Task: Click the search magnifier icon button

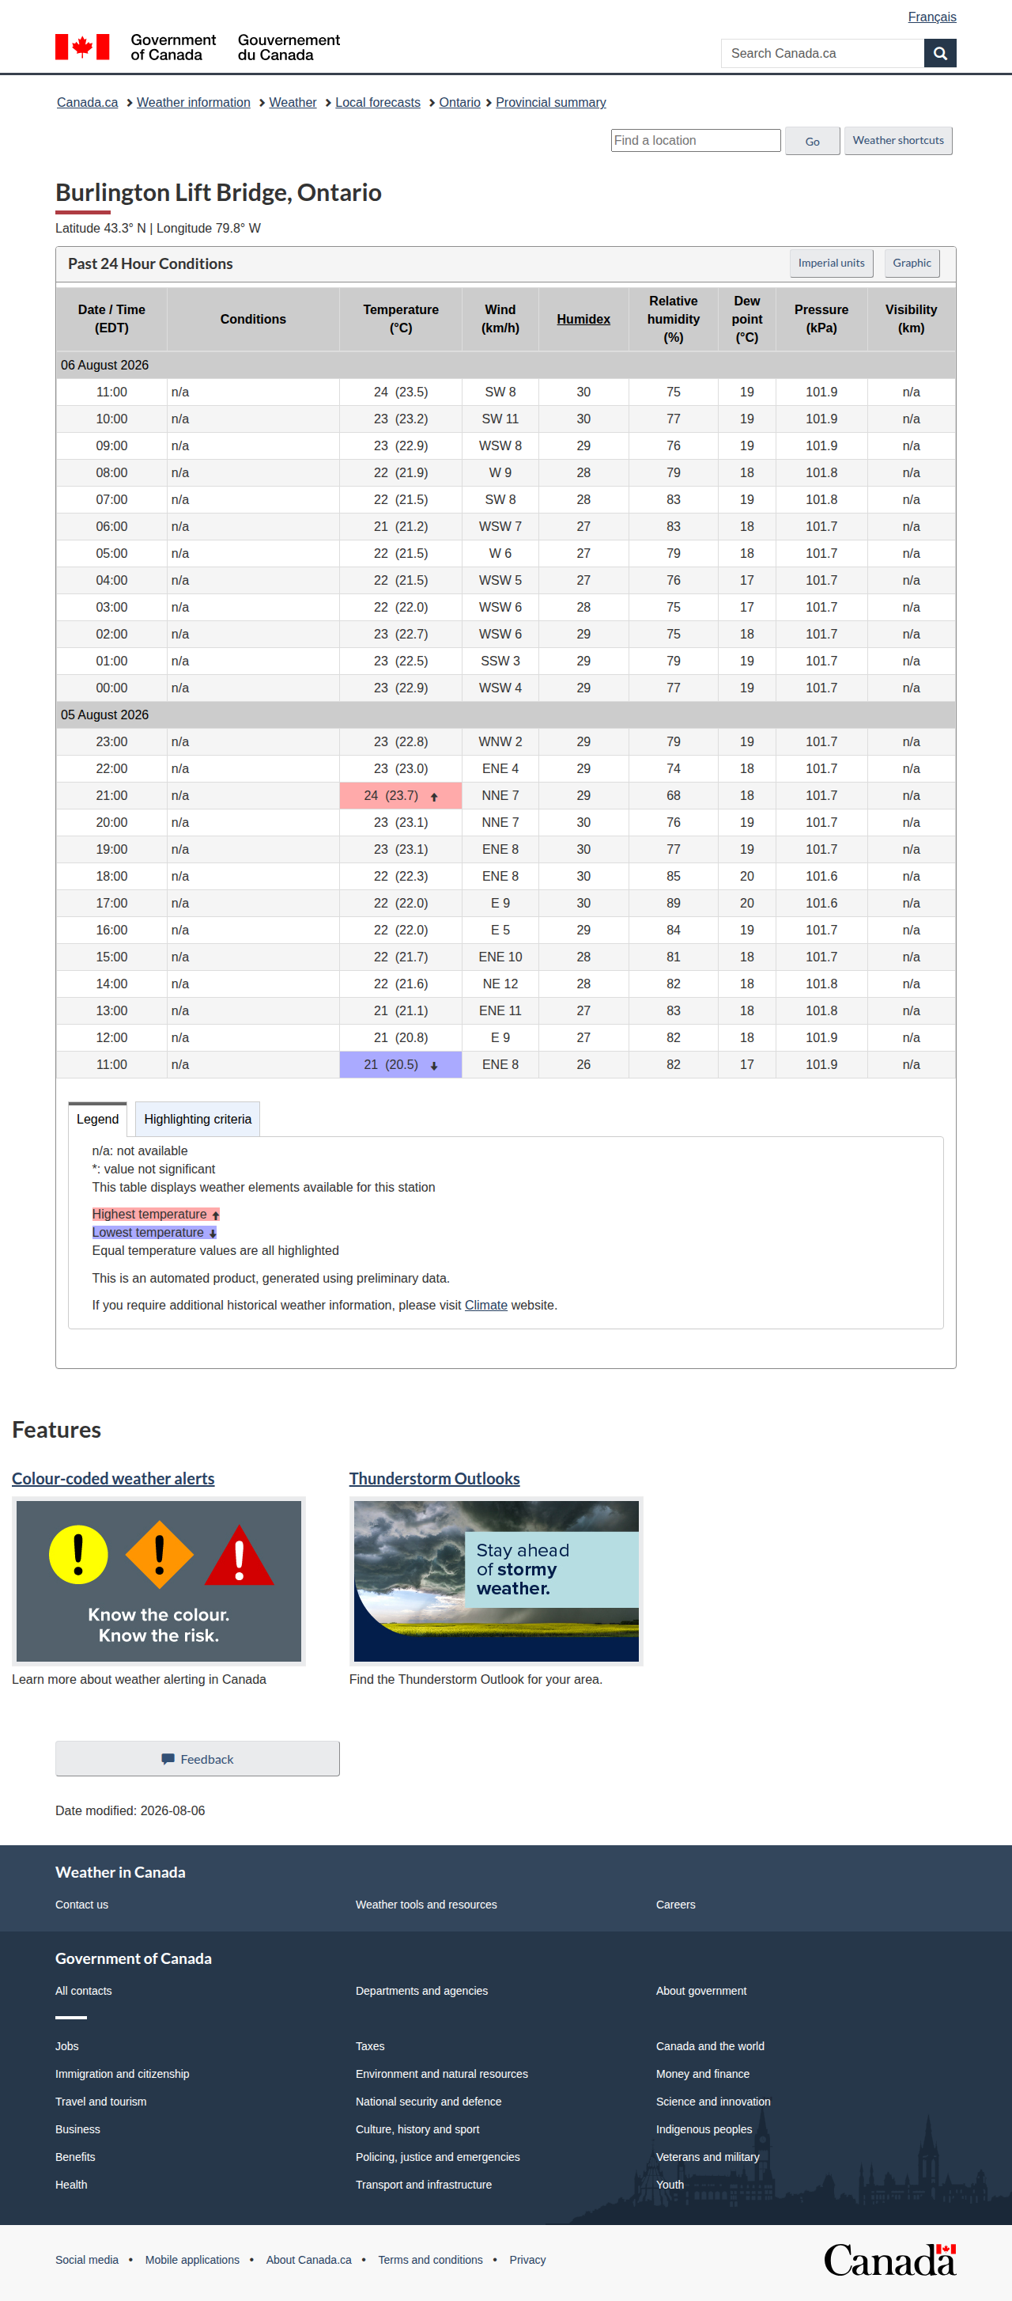Action: 940,54
